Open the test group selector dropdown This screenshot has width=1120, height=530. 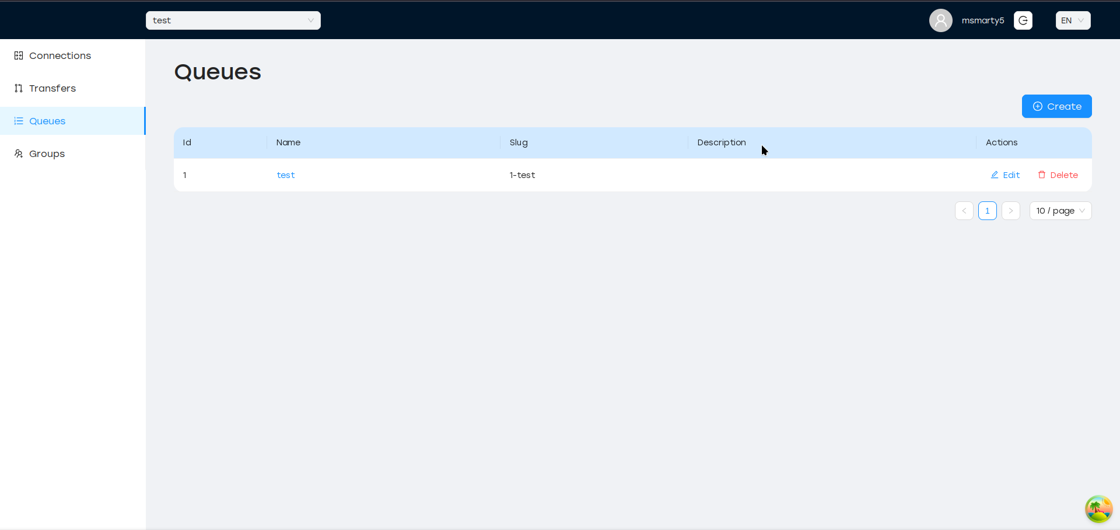click(233, 20)
